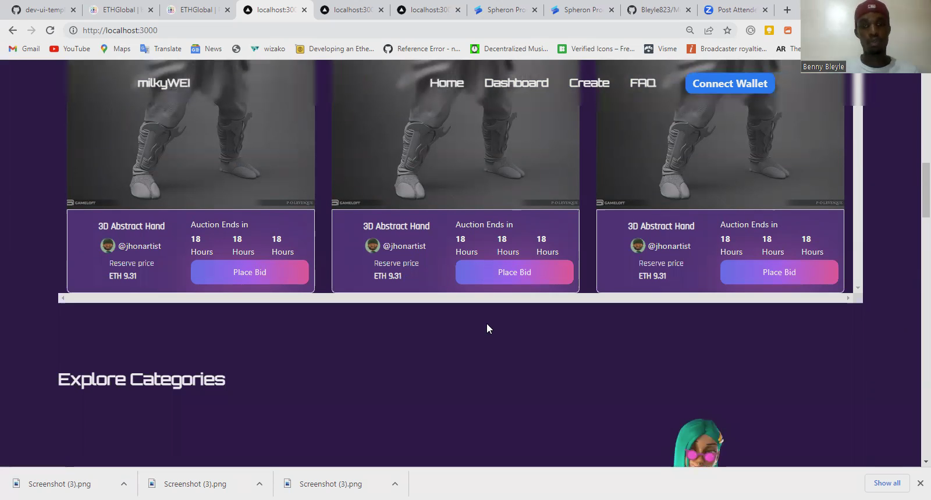Open Decentralized Musi... bookmark
The height and width of the screenshot is (500, 931).
509,49
